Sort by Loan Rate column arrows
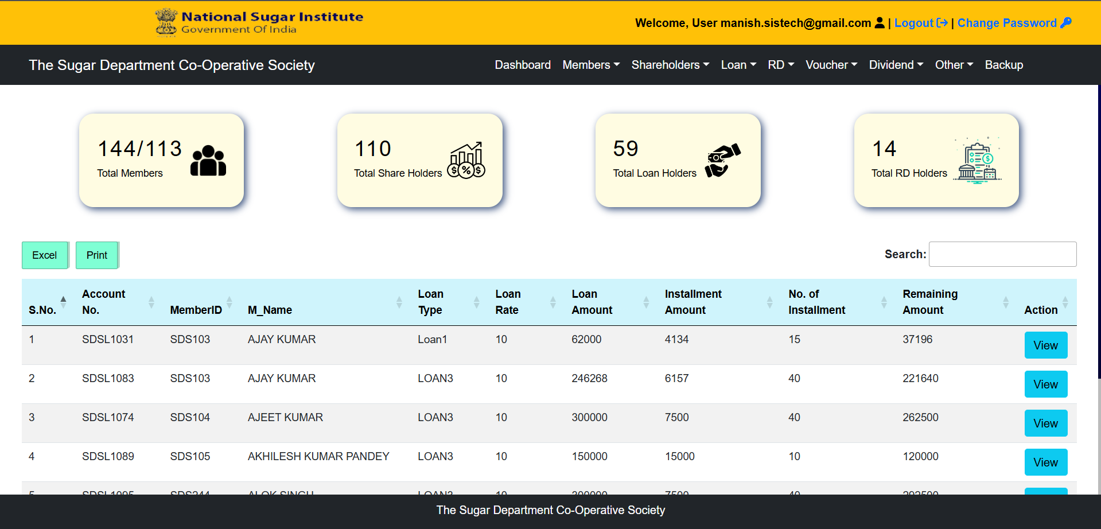 pyautogui.click(x=553, y=302)
